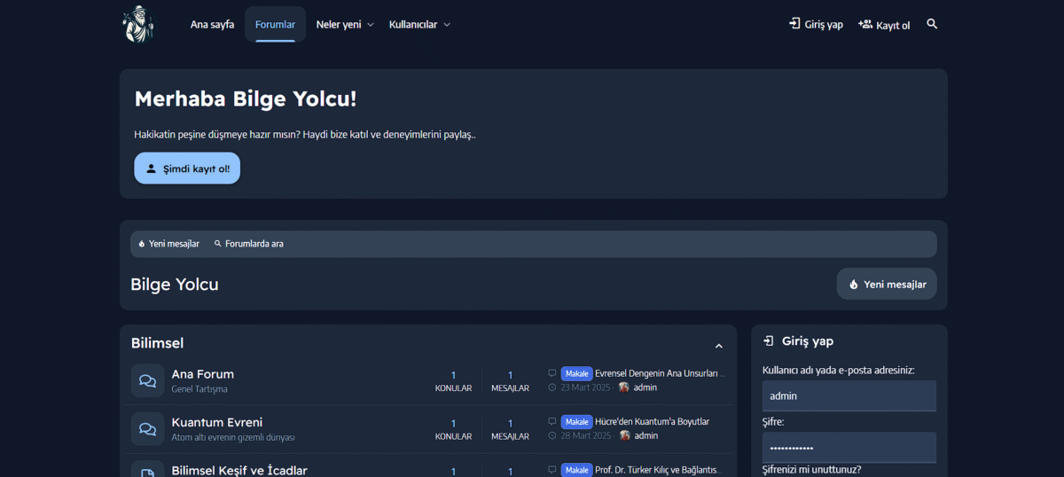
Task: Click the Bilge Yolcu wizard logo
Action: coord(137,24)
